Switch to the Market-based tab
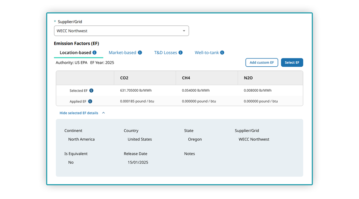The width and height of the screenshot is (359, 199). [x=122, y=53]
